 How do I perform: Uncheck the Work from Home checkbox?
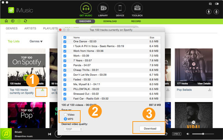65,51
